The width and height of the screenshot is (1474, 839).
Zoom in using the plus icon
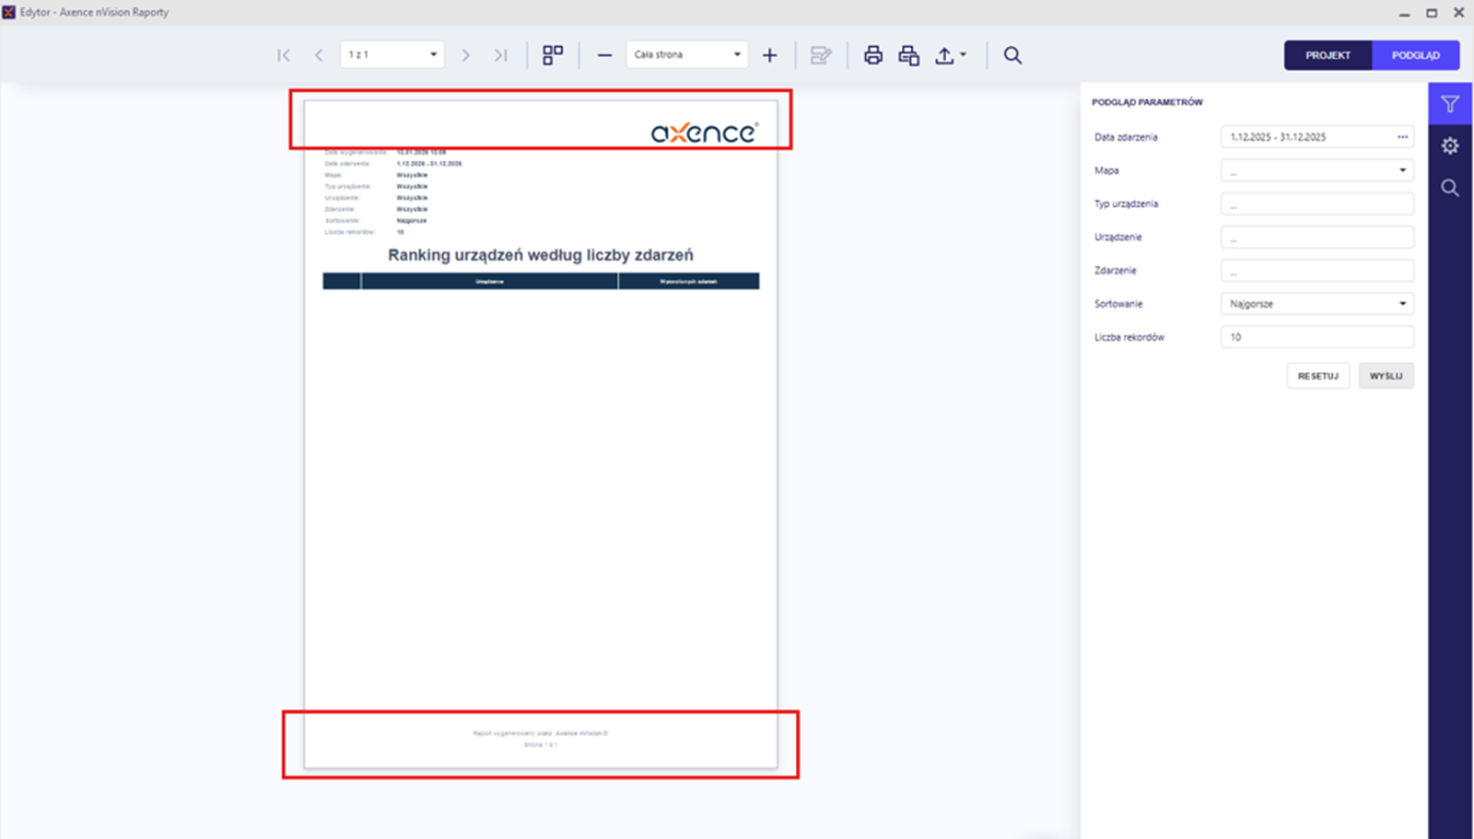(769, 55)
